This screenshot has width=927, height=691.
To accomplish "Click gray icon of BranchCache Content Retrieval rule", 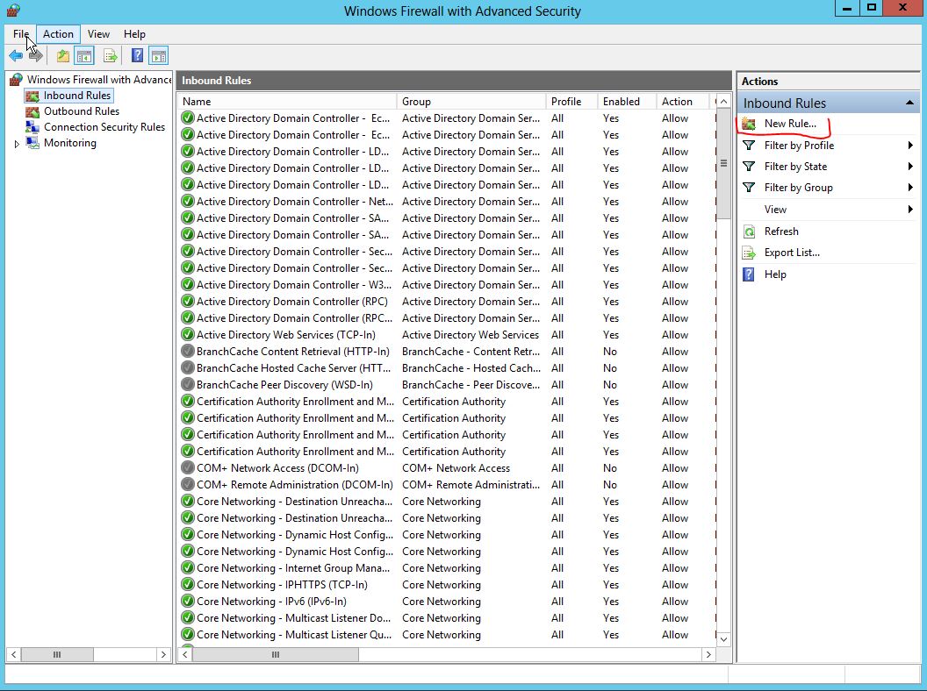I will (x=187, y=352).
